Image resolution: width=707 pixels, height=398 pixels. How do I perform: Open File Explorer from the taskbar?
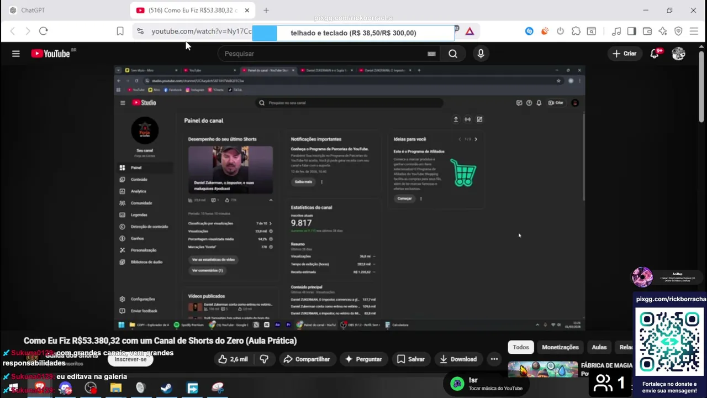pyautogui.click(x=115, y=389)
